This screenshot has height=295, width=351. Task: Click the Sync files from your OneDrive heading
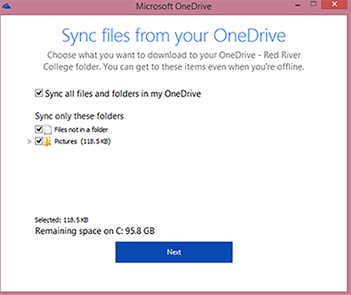coord(174,36)
